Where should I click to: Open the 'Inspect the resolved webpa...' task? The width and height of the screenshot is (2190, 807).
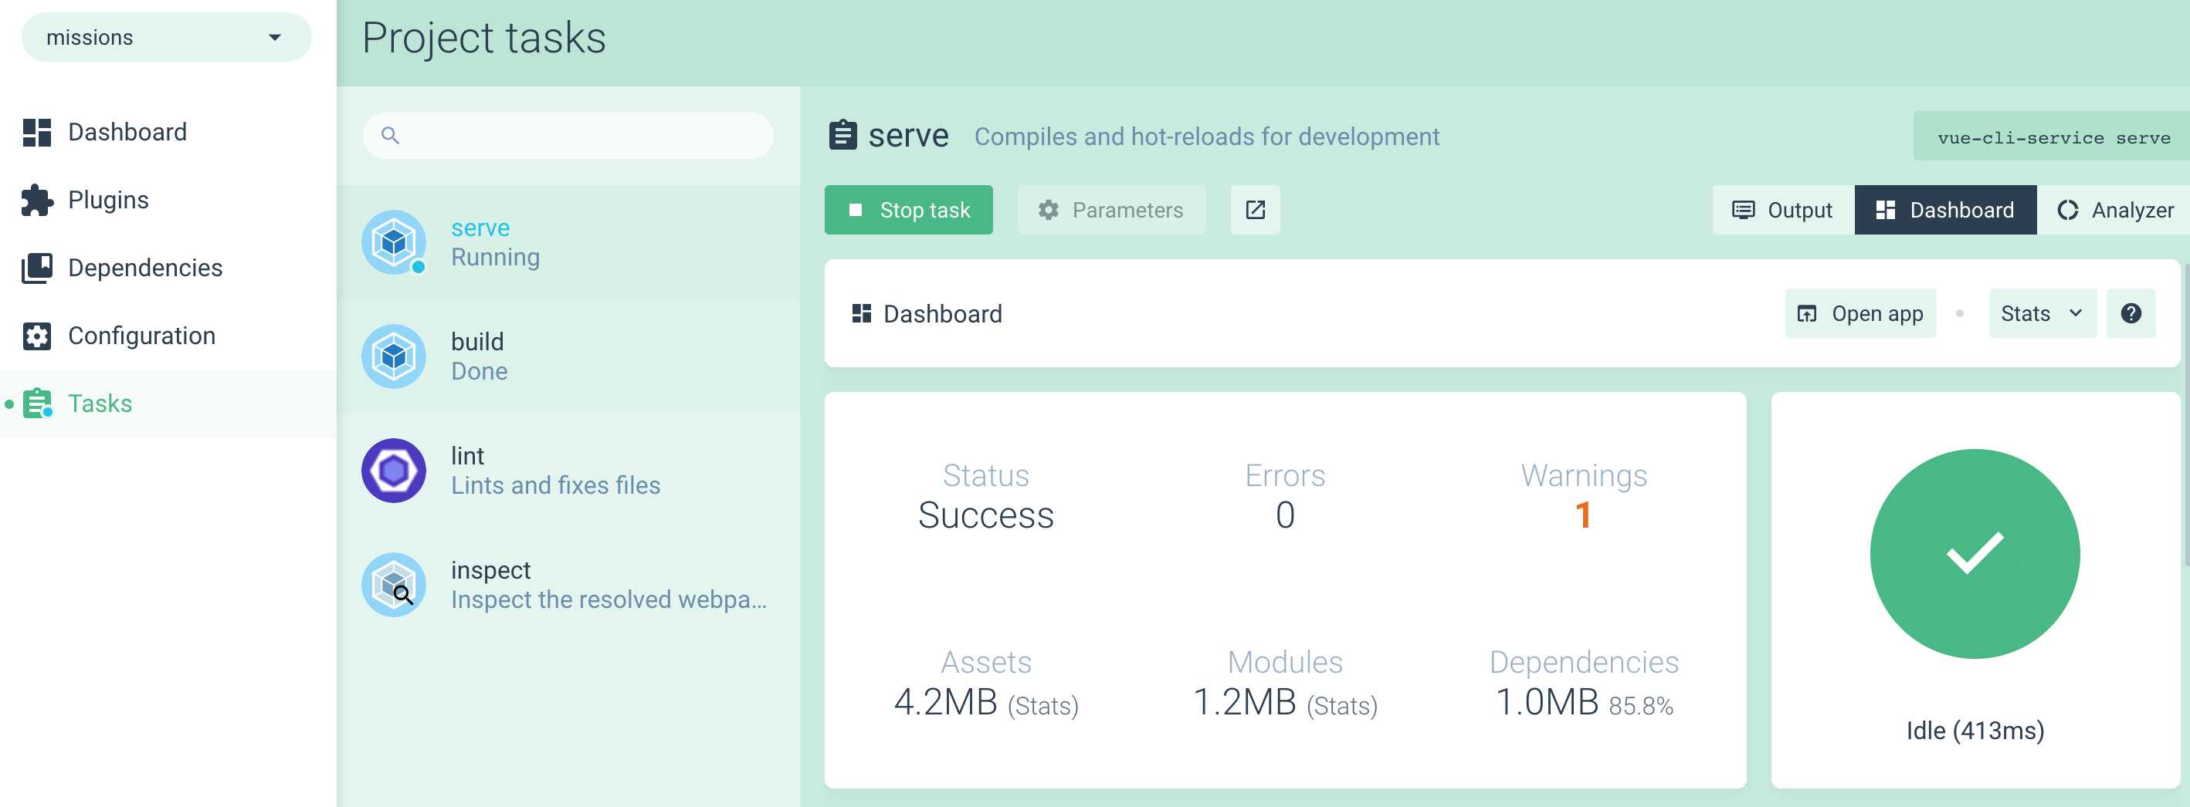(x=568, y=586)
